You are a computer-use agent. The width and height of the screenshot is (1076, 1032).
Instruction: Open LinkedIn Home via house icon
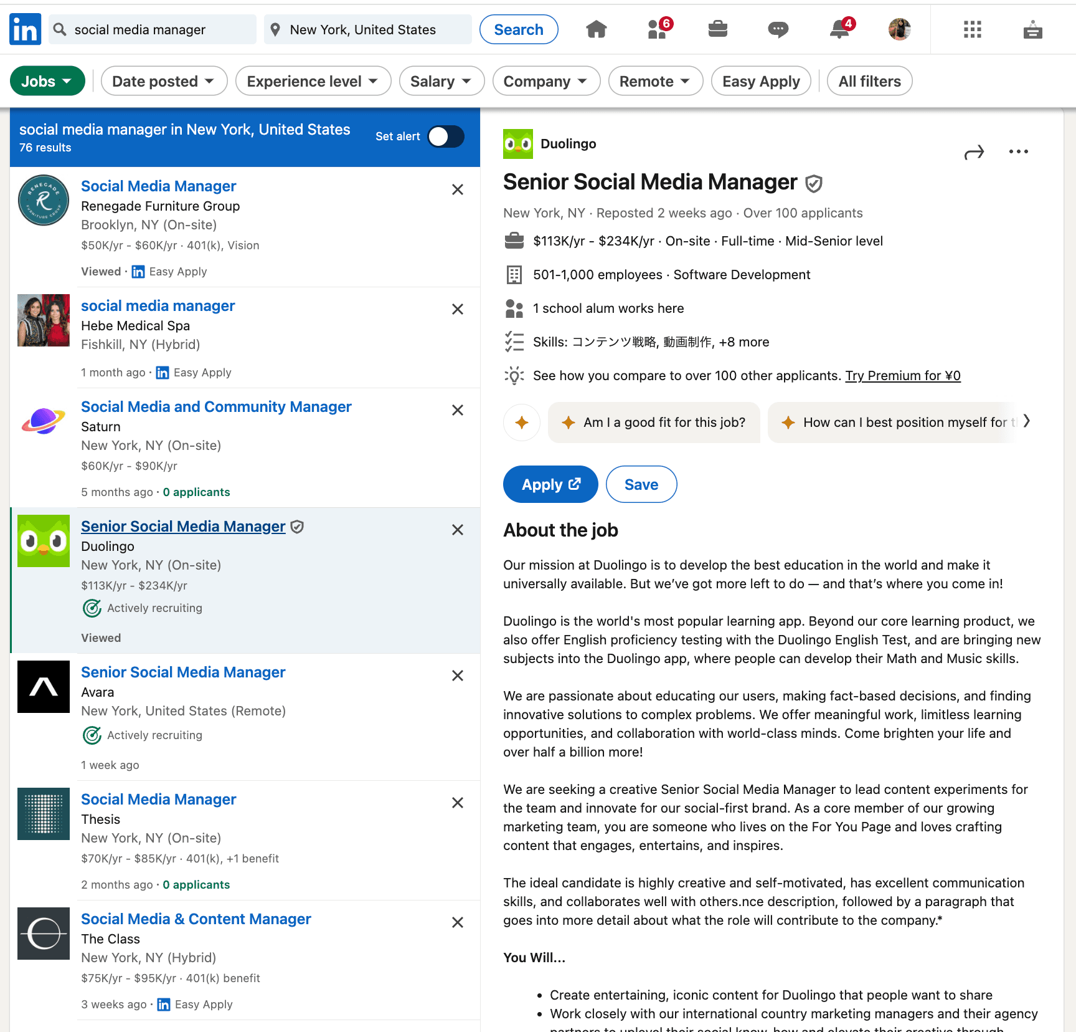[x=596, y=29]
